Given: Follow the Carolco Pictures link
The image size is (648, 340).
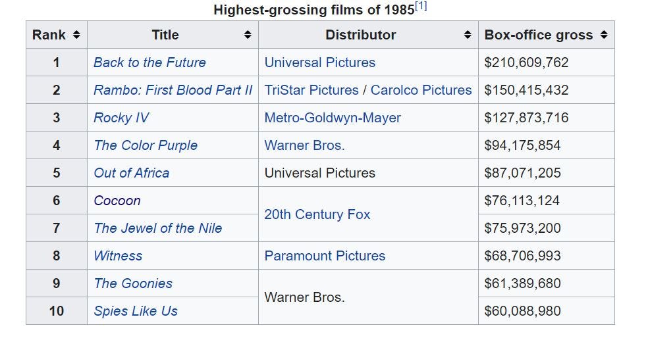Looking at the screenshot, I should click(421, 90).
